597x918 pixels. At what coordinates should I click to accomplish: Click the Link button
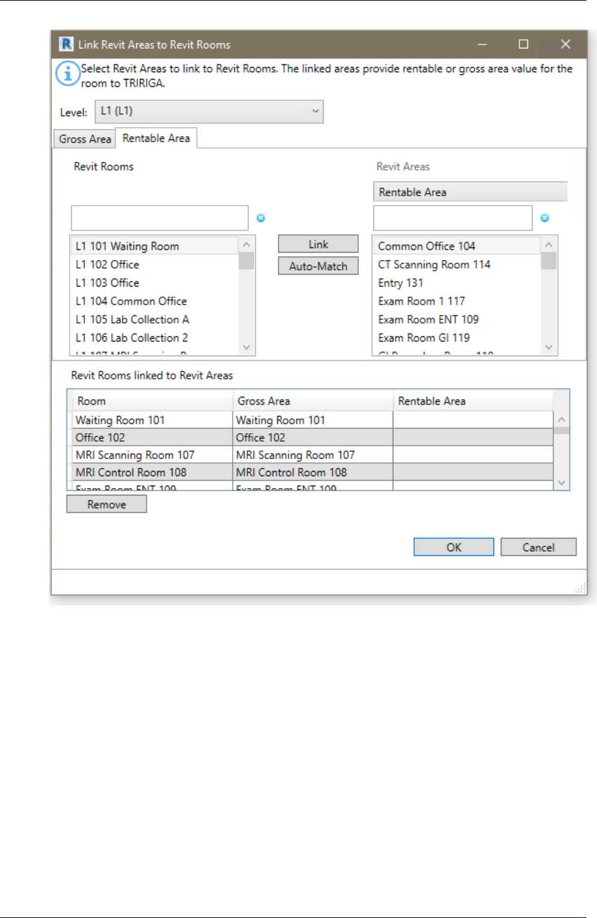point(318,244)
